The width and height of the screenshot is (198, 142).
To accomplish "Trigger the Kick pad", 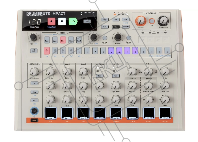I will tap(51, 113).
